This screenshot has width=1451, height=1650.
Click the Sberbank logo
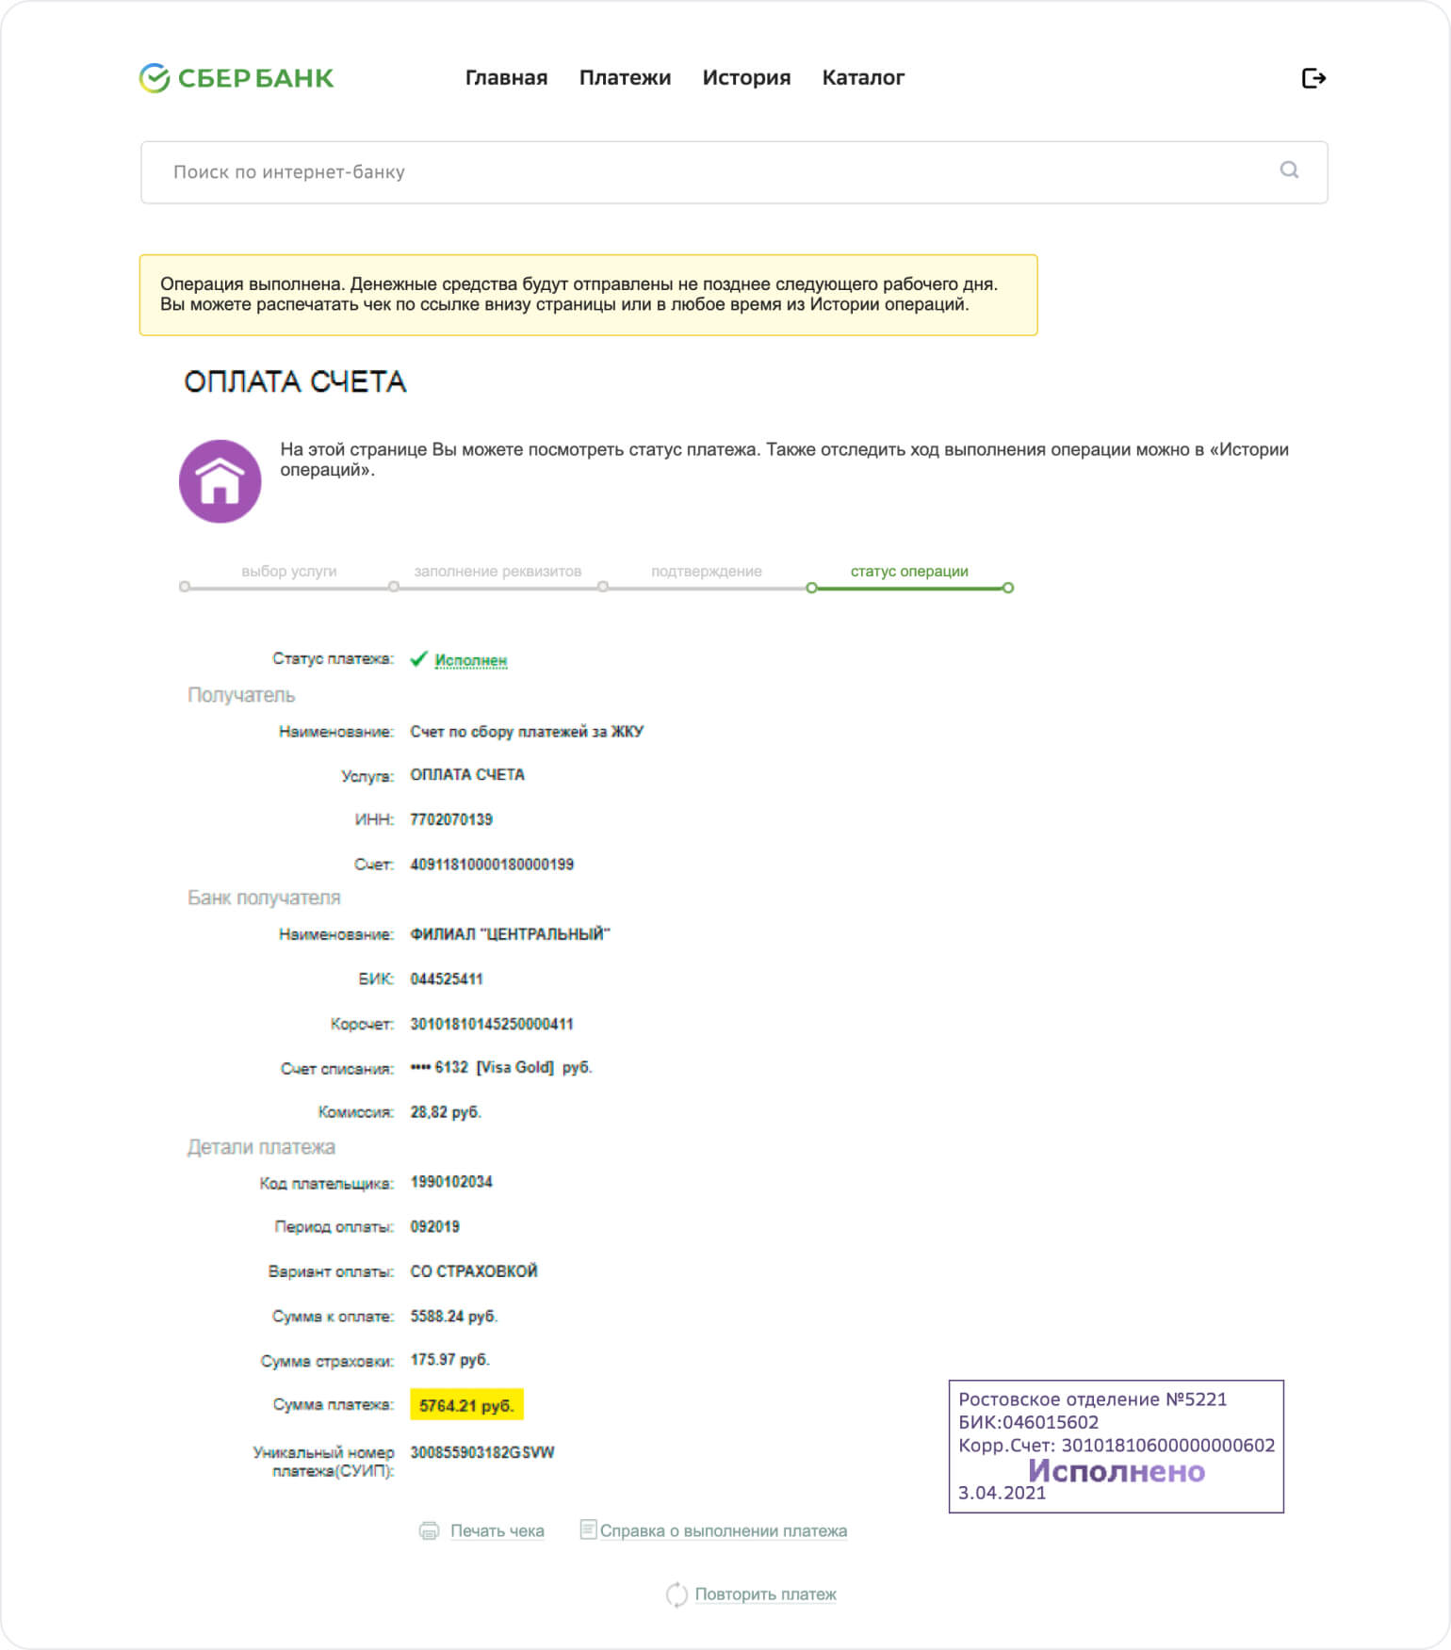(236, 78)
